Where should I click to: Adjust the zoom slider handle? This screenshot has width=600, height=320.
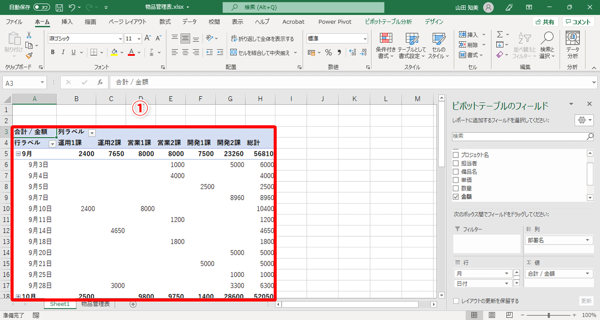pyautogui.click(x=549, y=315)
